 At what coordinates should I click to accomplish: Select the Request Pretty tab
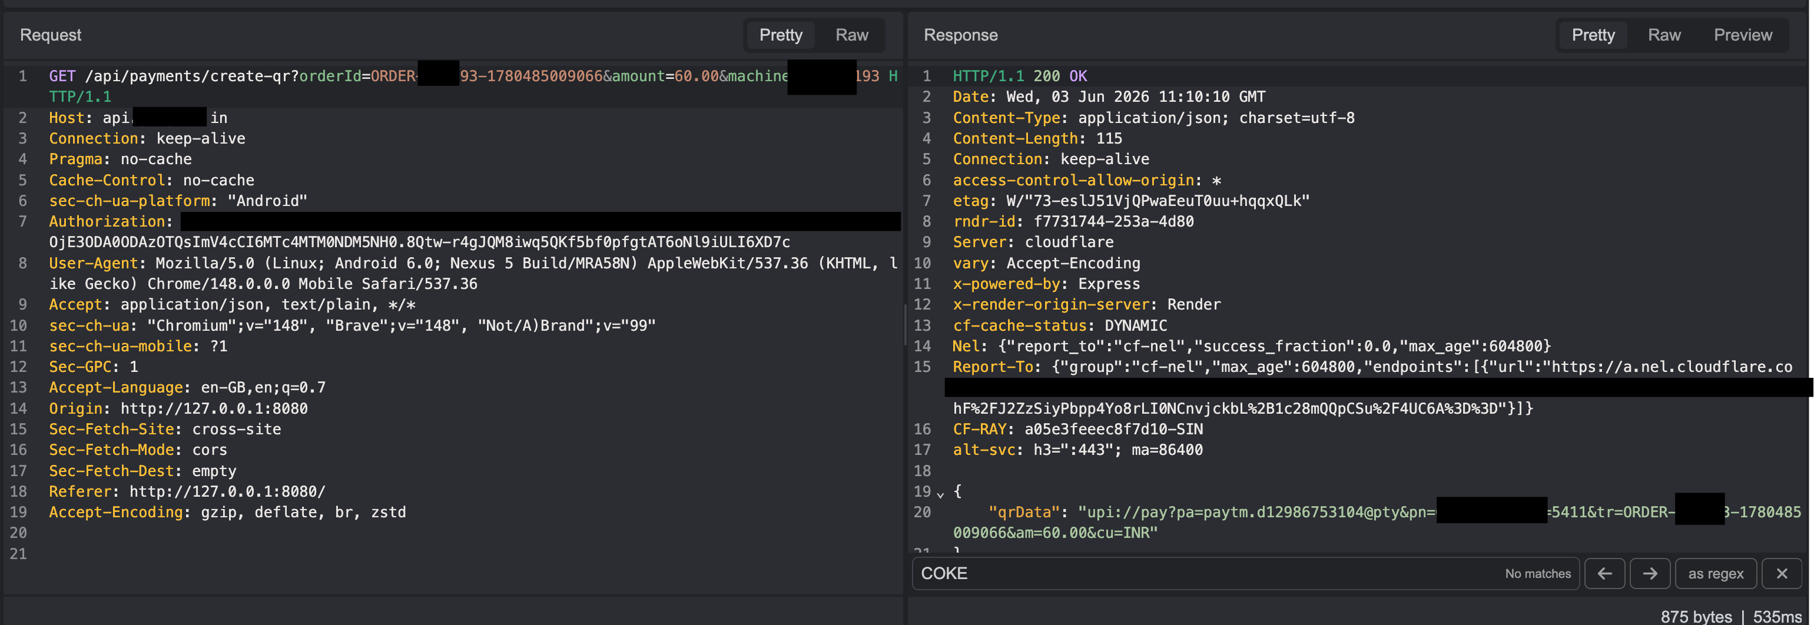(x=780, y=35)
